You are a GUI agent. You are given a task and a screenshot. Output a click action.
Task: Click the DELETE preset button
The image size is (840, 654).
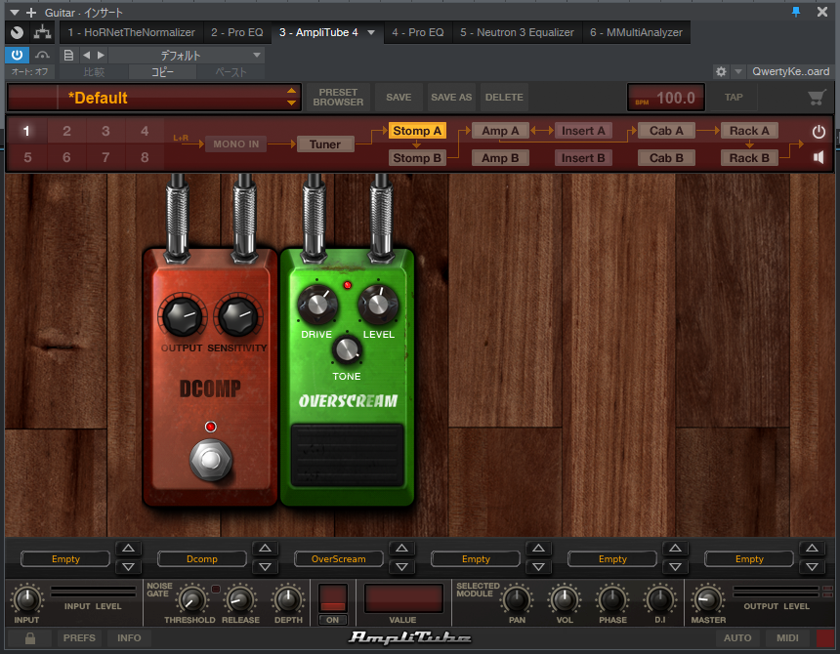504,98
